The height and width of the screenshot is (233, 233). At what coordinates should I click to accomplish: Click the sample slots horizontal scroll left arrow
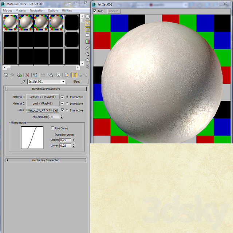[x=5, y=68]
